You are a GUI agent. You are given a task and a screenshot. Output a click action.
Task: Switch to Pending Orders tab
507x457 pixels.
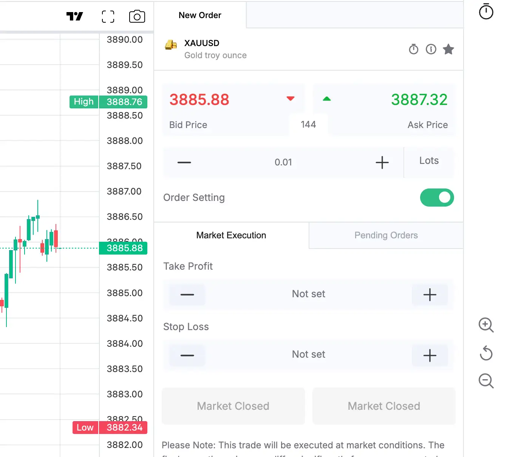pos(386,235)
